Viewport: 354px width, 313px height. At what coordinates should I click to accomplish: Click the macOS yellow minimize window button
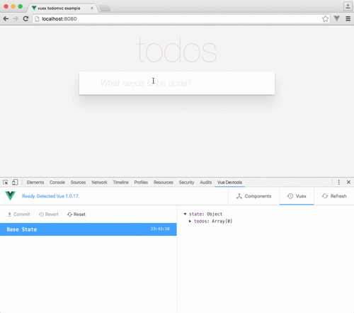pyautogui.click(x=13, y=6)
